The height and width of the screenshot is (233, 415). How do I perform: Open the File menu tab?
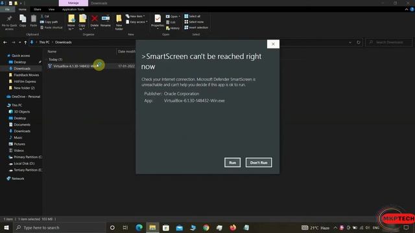point(7,10)
